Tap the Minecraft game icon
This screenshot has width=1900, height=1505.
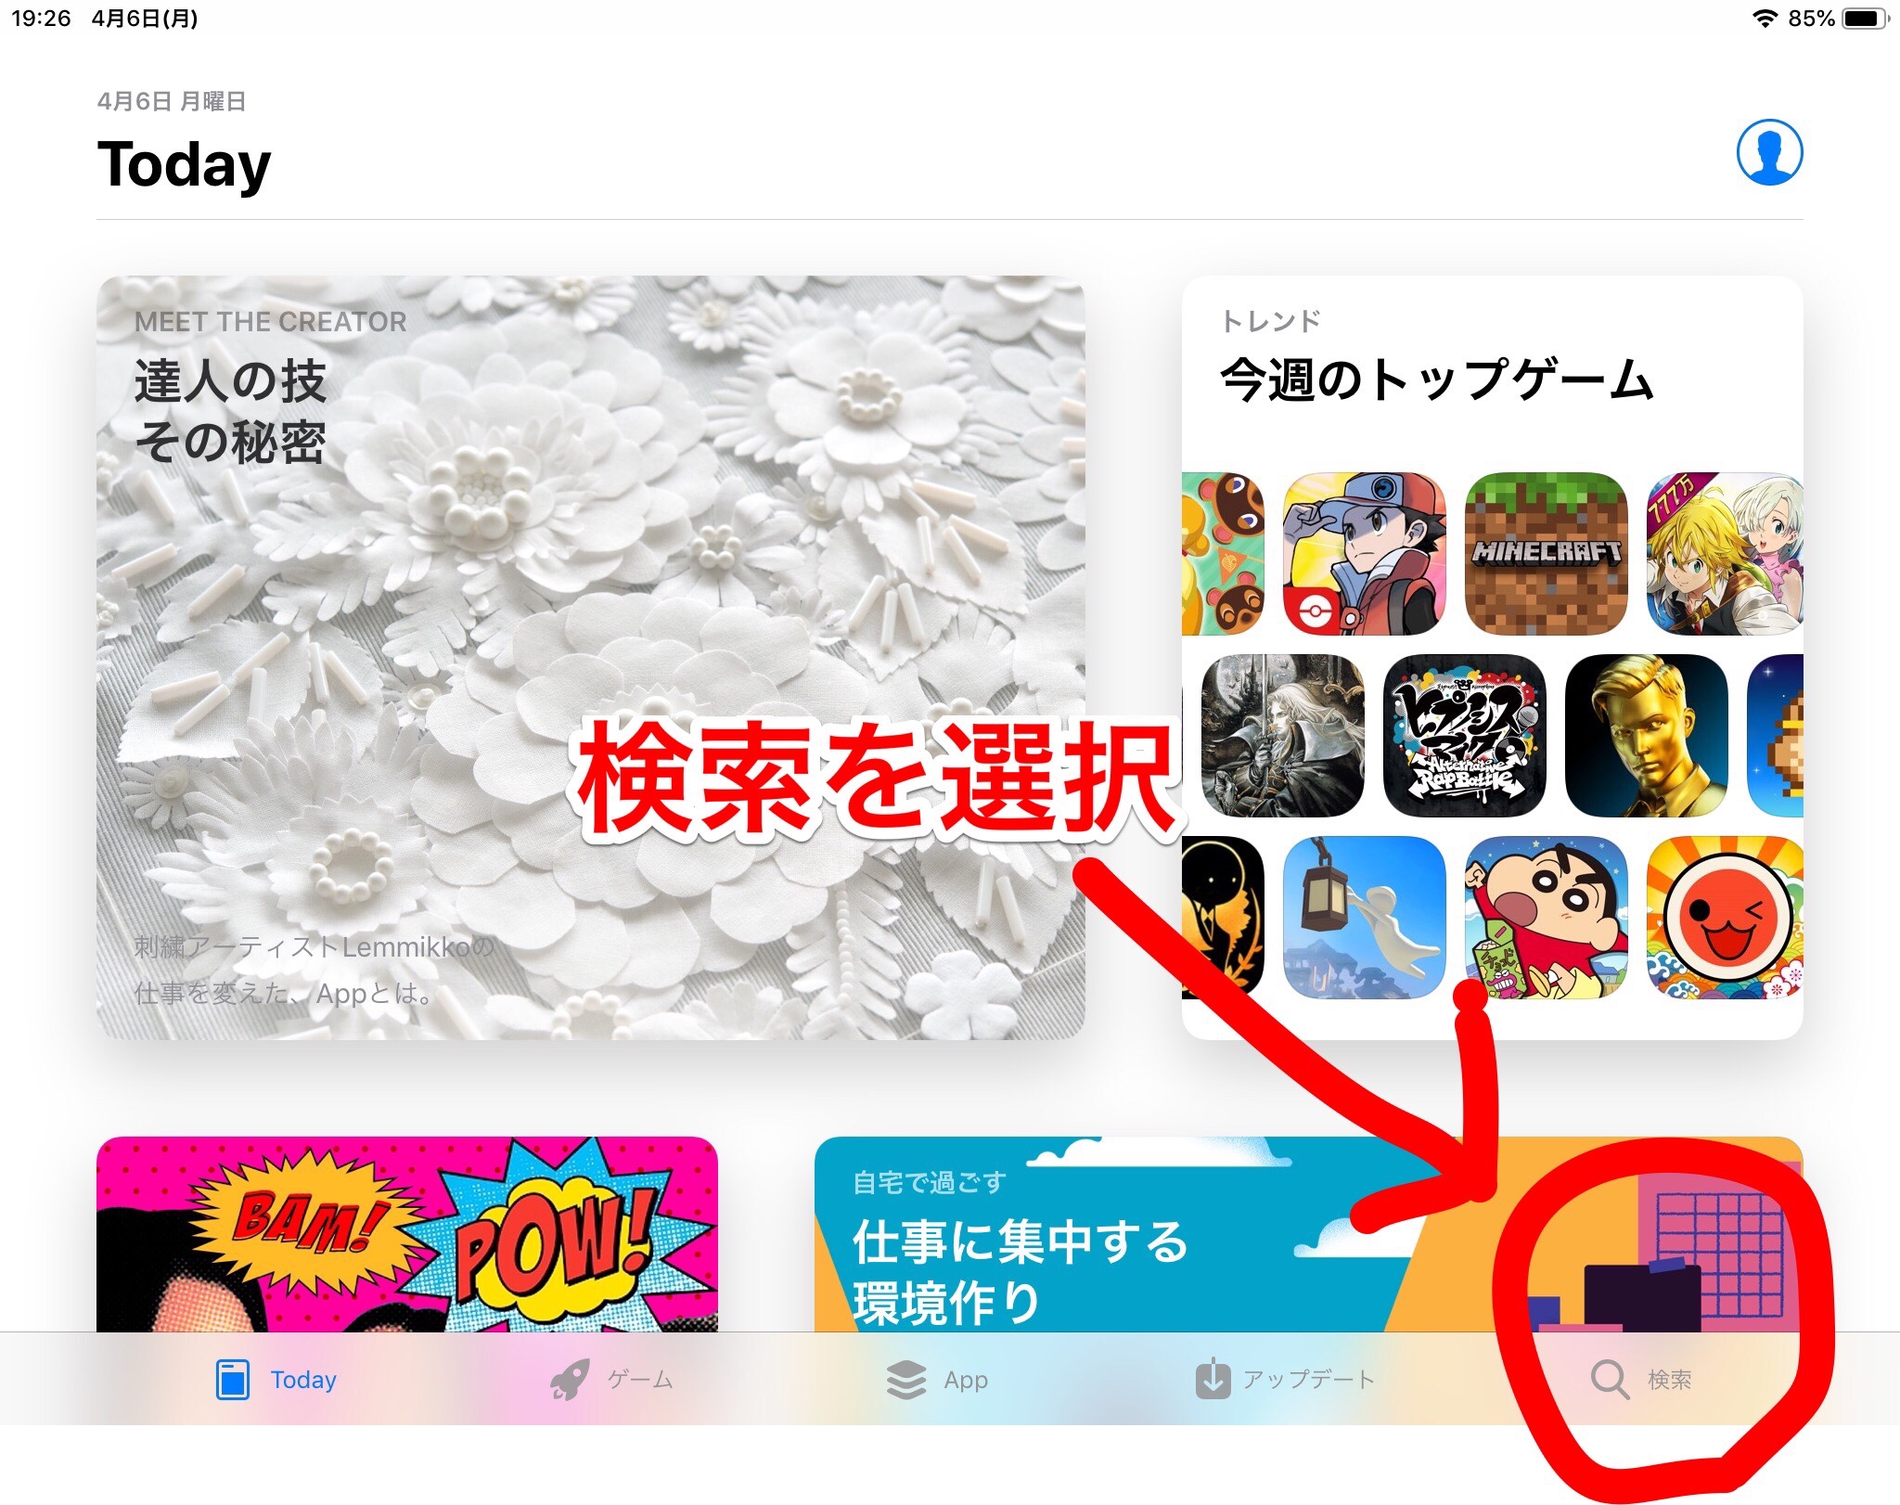[1546, 554]
